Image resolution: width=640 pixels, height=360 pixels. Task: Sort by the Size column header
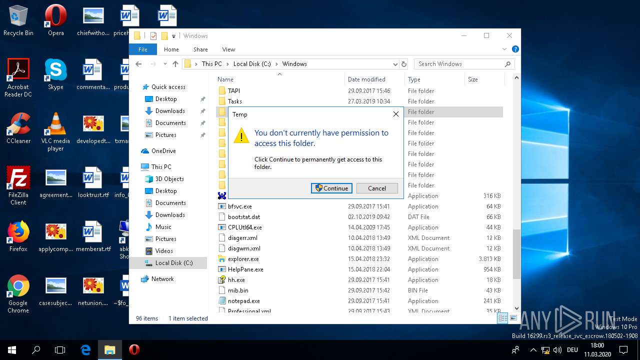(x=473, y=79)
